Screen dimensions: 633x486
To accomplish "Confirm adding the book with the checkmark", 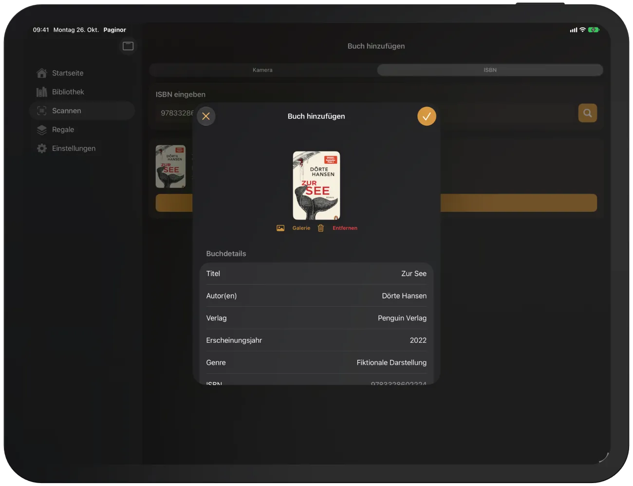I will [427, 116].
